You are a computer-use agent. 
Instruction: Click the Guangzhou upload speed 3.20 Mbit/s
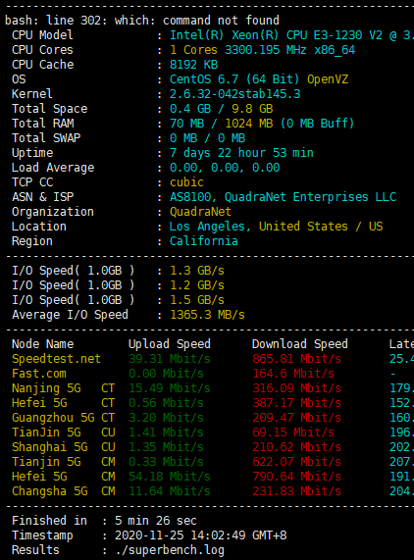click(166, 417)
